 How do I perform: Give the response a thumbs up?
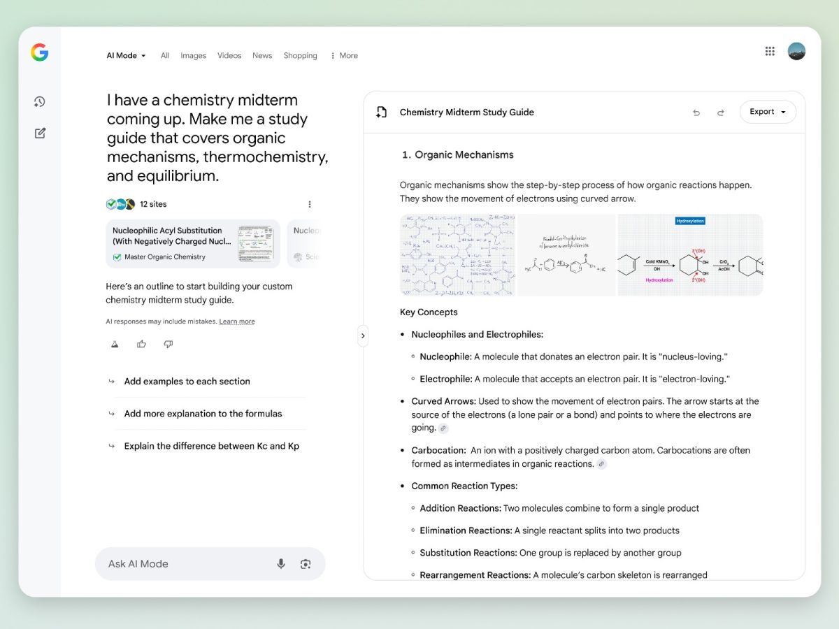142,344
